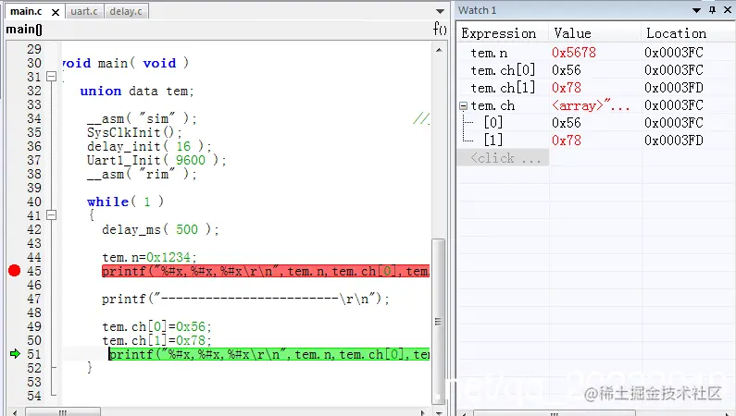
Task: Click the 0x78 value of tem.ch[1]
Action: [567, 88]
